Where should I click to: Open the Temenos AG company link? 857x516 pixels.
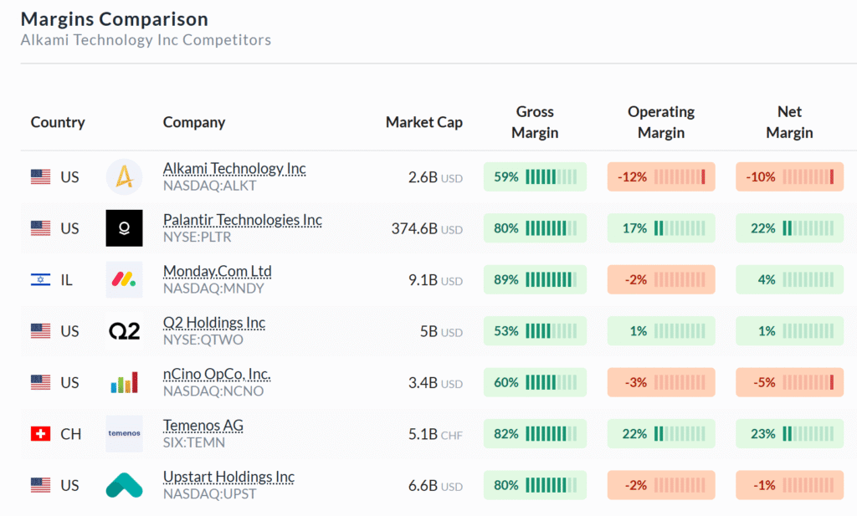[203, 426]
